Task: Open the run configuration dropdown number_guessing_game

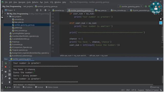Action: [x=130, y=6]
